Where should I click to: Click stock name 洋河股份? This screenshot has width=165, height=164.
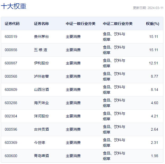tap(41, 116)
